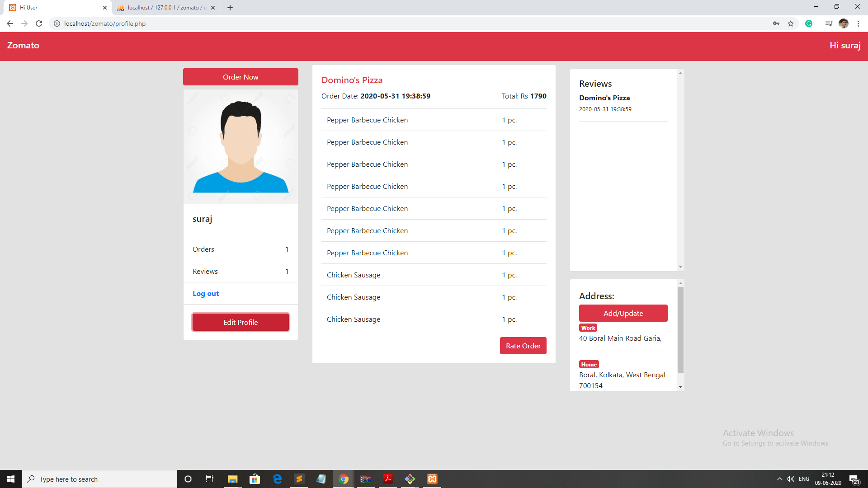Click the suraj profile picture
This screenshot has height=488, width=868.
[241, 147]
